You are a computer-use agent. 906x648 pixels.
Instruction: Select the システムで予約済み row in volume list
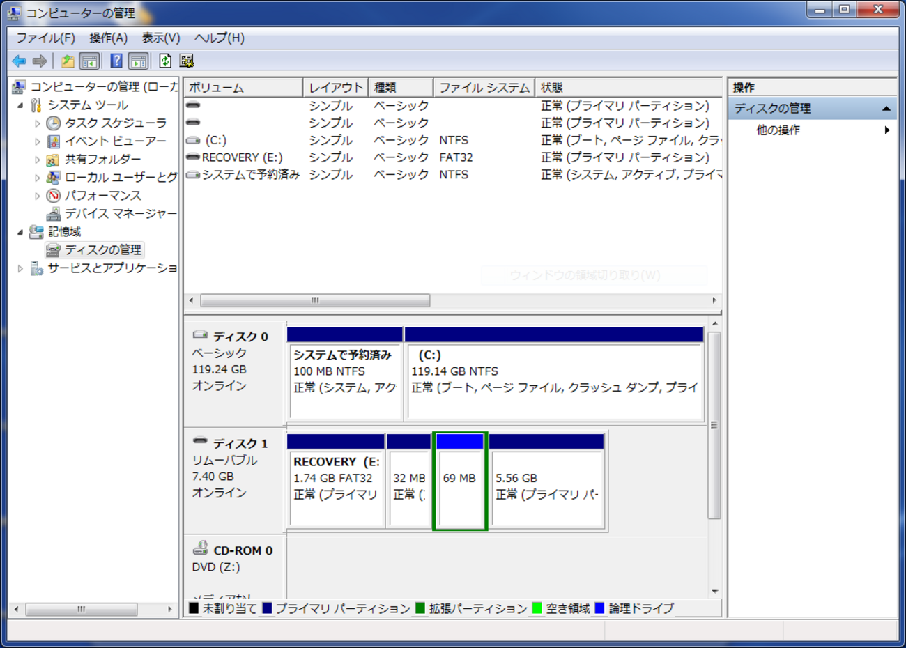453,175
